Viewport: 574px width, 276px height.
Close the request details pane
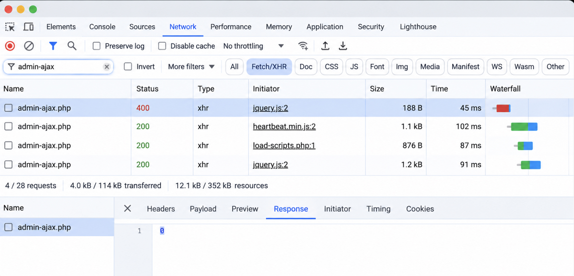(x=127, y=208)
